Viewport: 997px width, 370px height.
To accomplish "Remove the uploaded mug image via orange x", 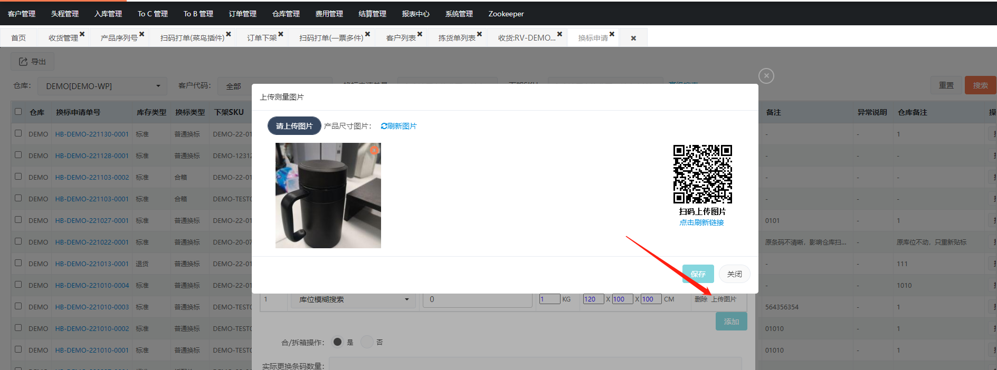I will click(374, 150).
